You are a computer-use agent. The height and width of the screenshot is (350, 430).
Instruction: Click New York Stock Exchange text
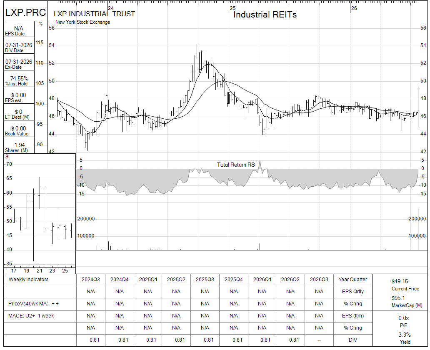tap(82, 22)
